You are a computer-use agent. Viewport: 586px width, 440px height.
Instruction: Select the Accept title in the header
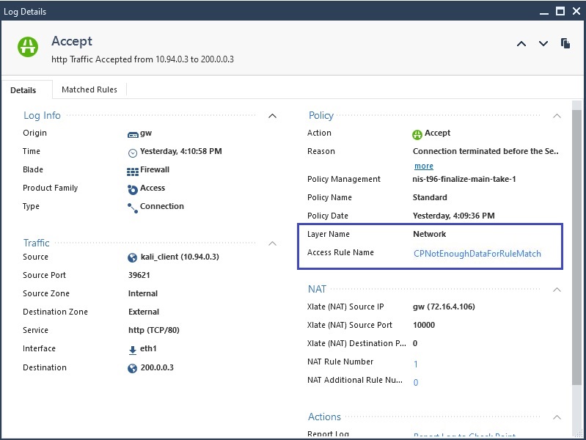(x=72, y=41)
